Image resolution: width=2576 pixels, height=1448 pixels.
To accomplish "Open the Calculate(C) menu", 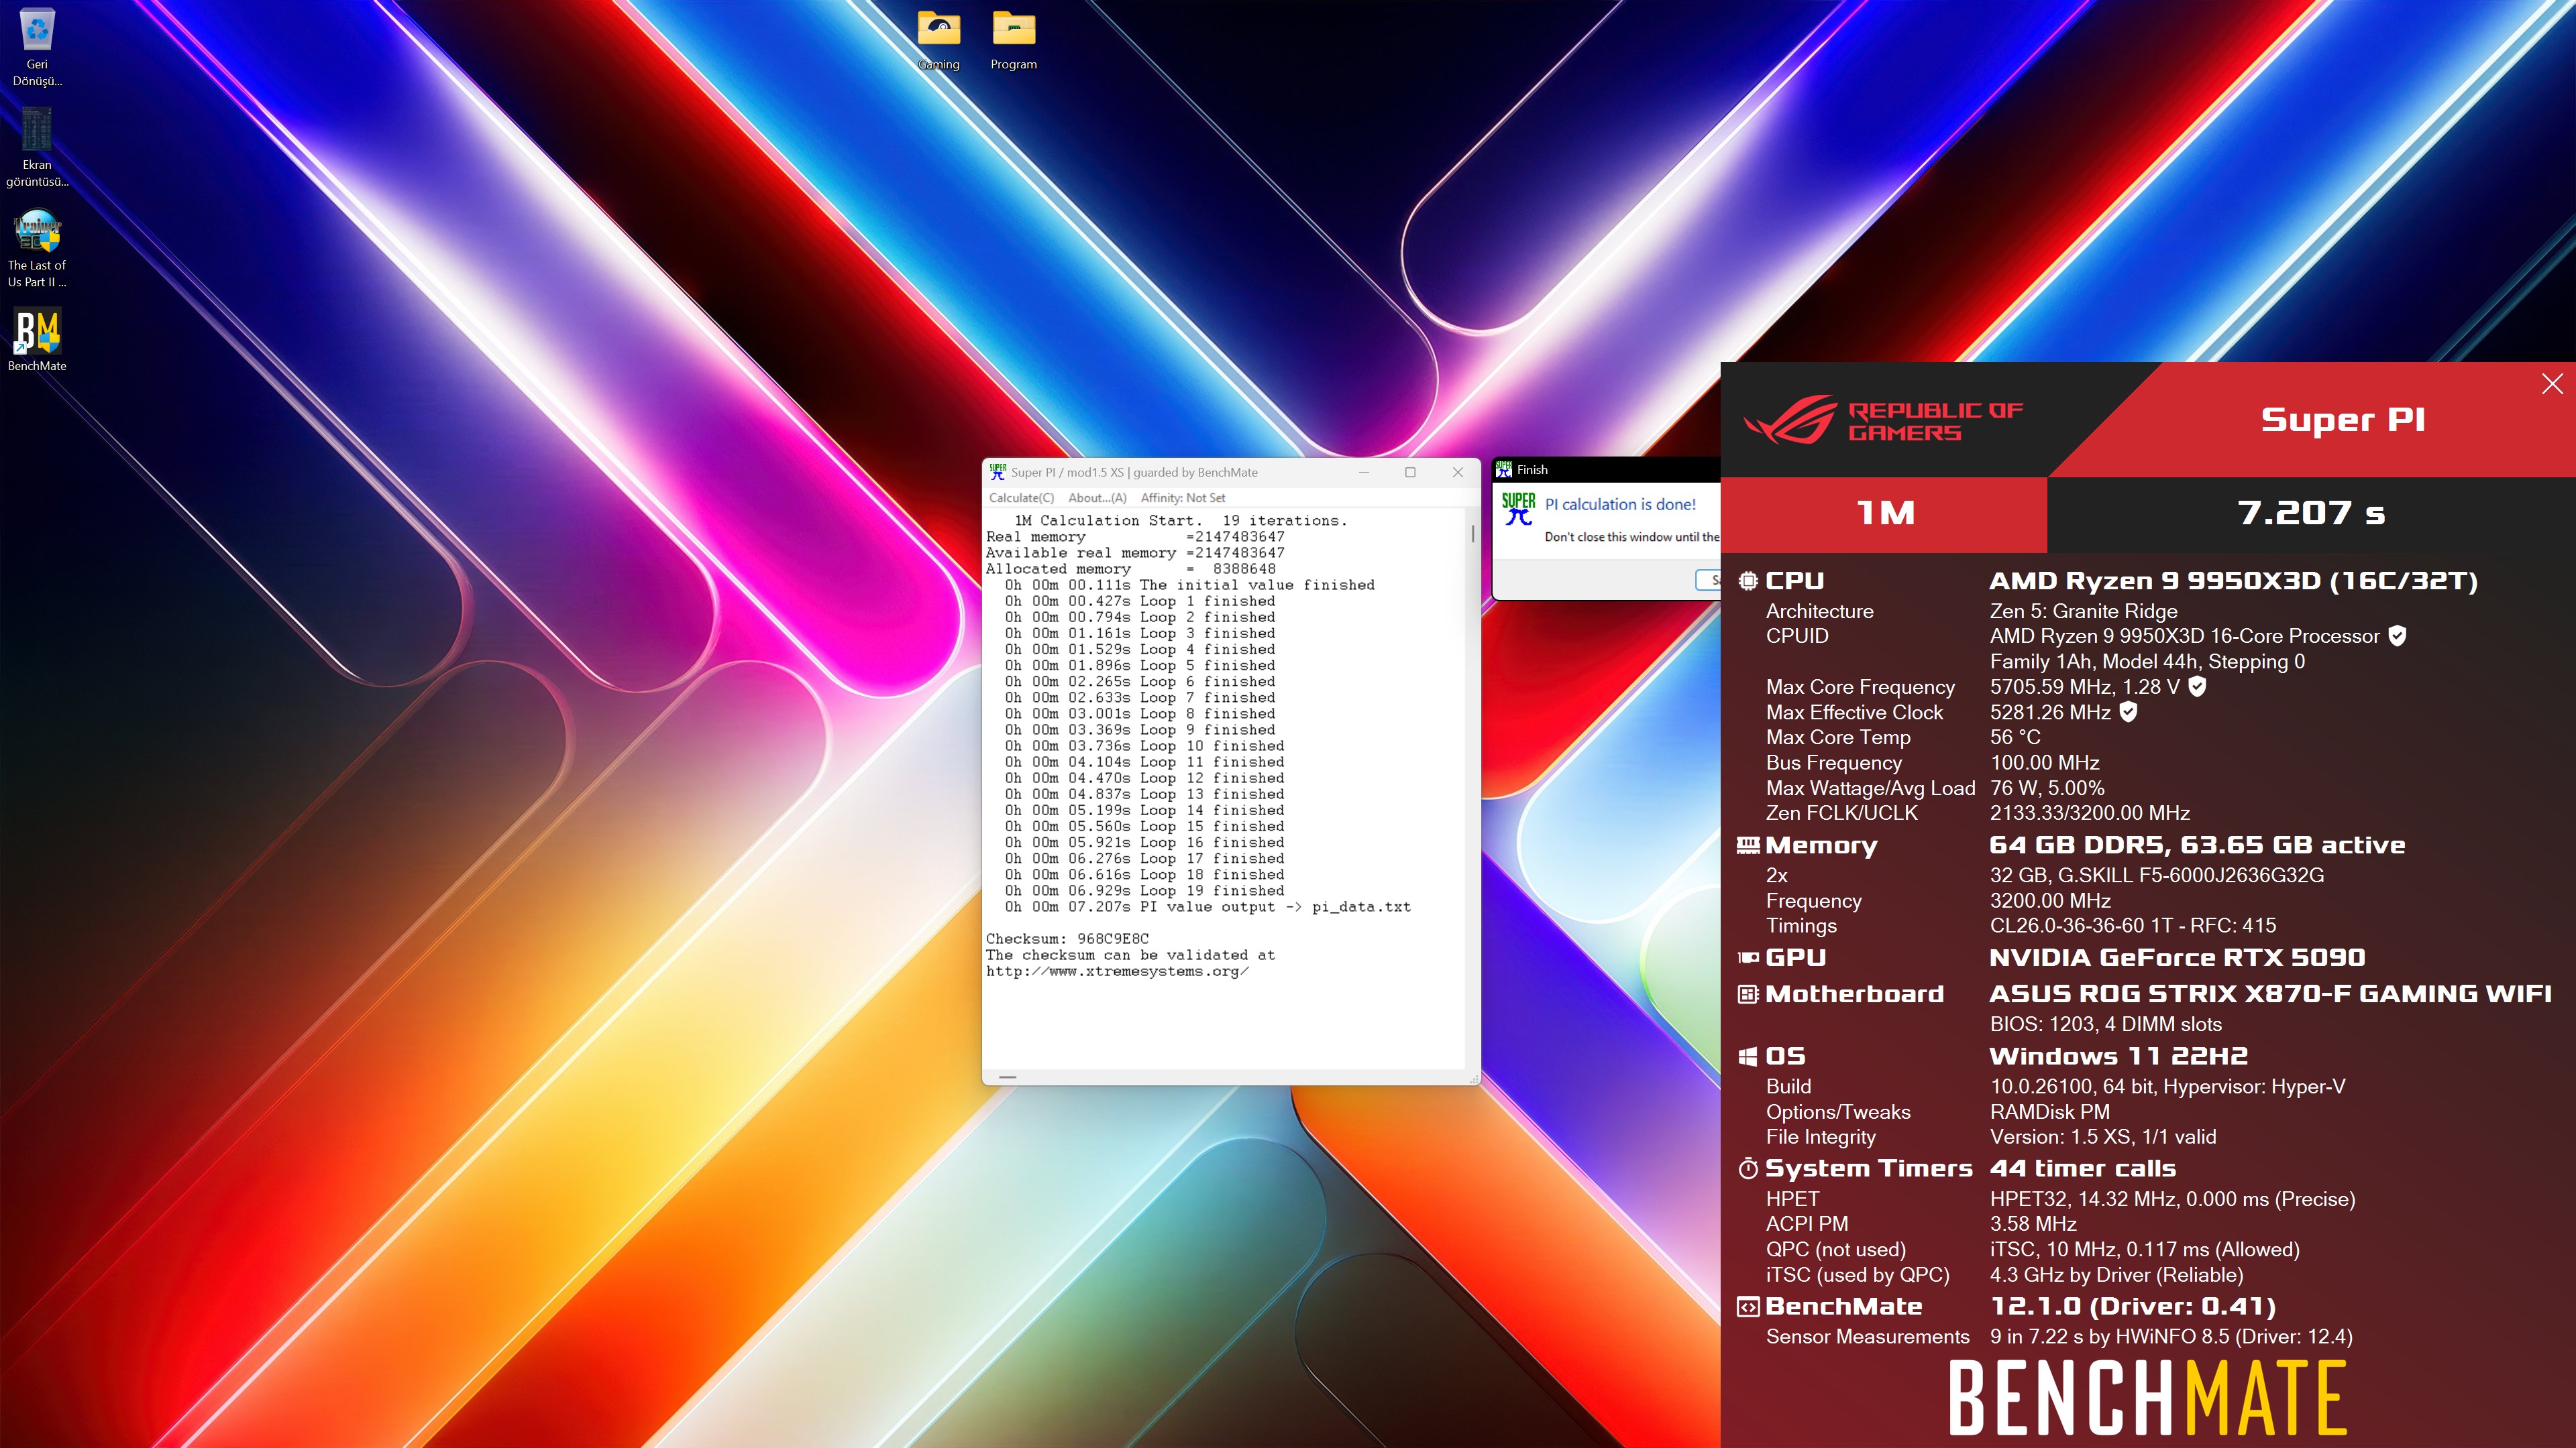I will click(x=1021, y=497).
